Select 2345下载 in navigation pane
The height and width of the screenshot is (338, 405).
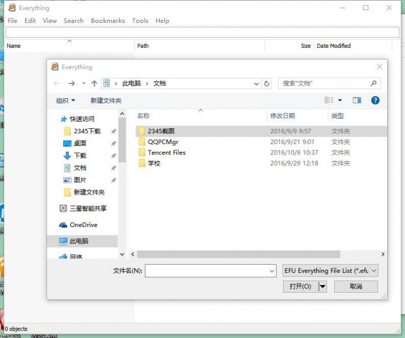tap(82, 131)
